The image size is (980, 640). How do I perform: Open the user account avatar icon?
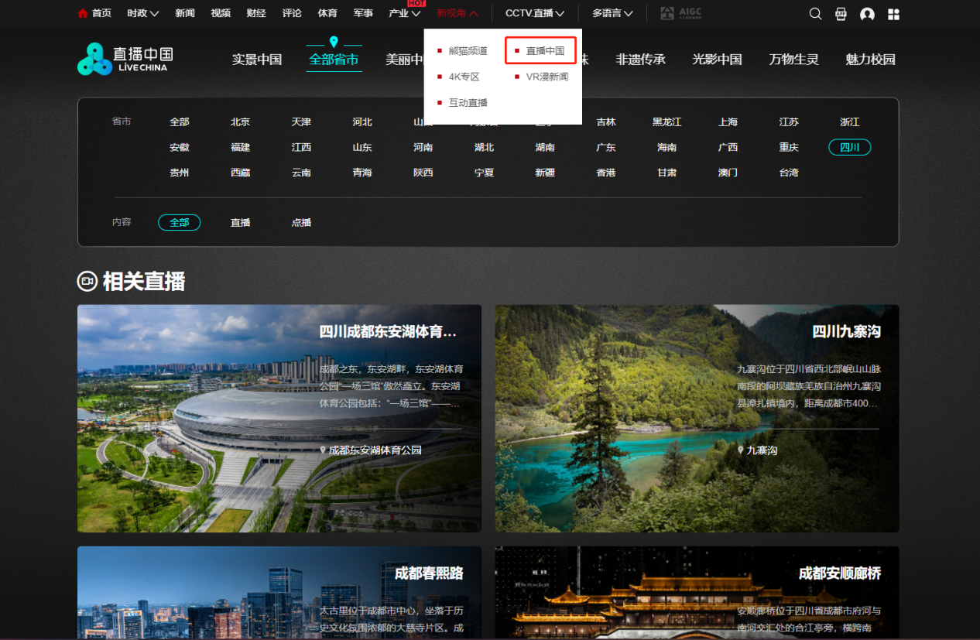[x=867, y=14]
